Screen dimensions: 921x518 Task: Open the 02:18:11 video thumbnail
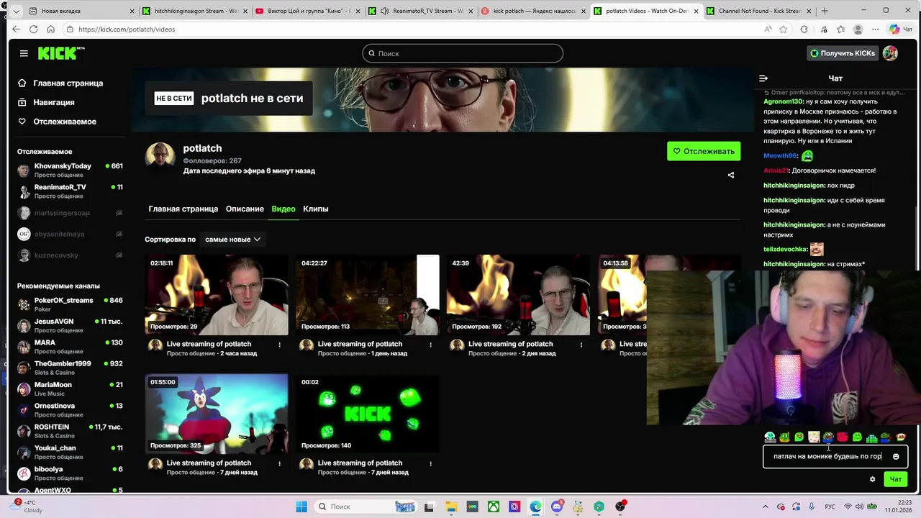point(217,295)
